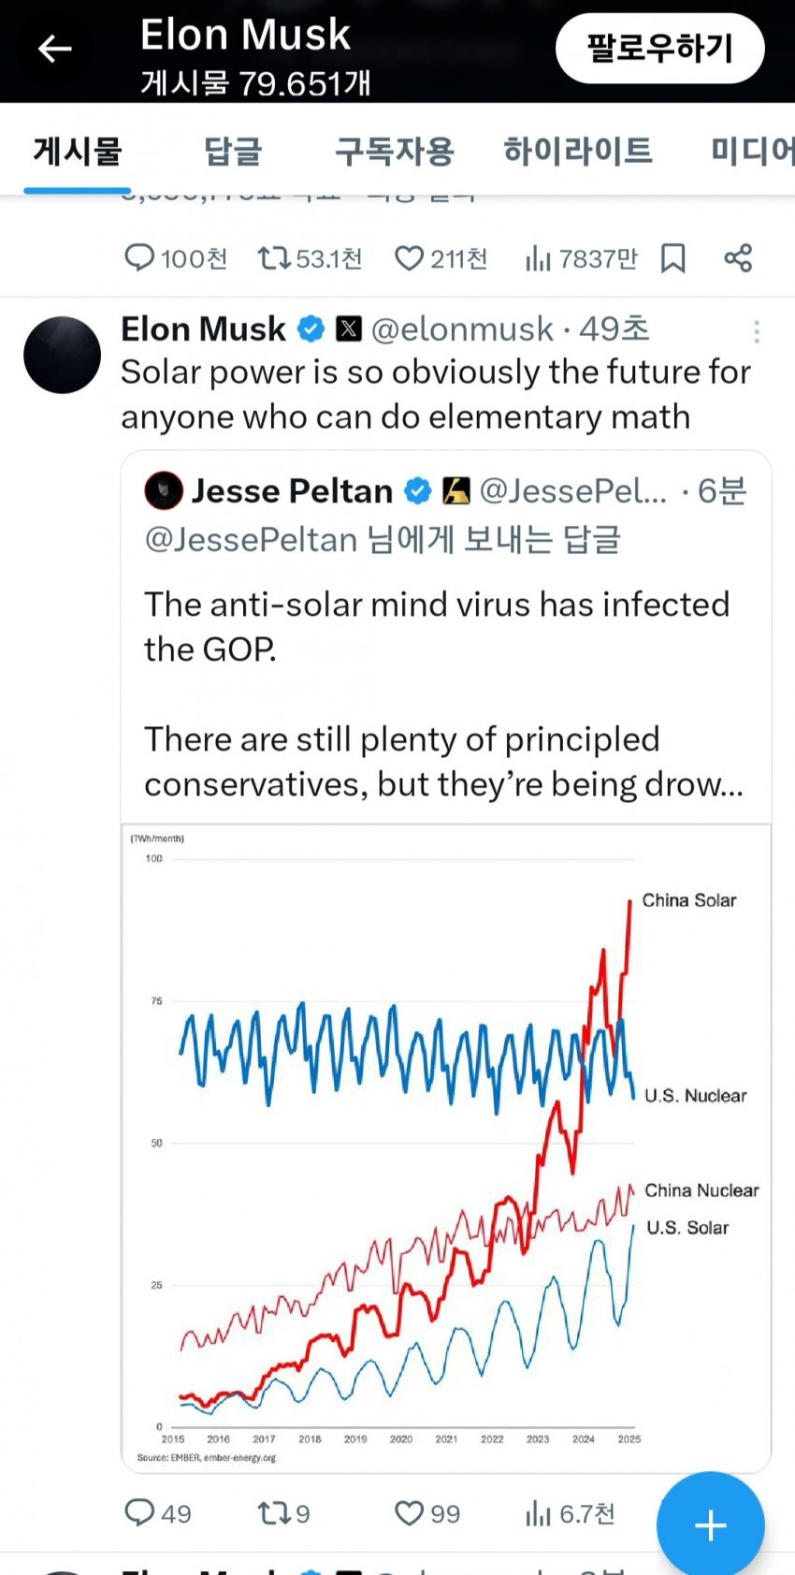795x1575 pixels.
Task: Open the @elonmusk handle link
Action: (x=462, y=329)
